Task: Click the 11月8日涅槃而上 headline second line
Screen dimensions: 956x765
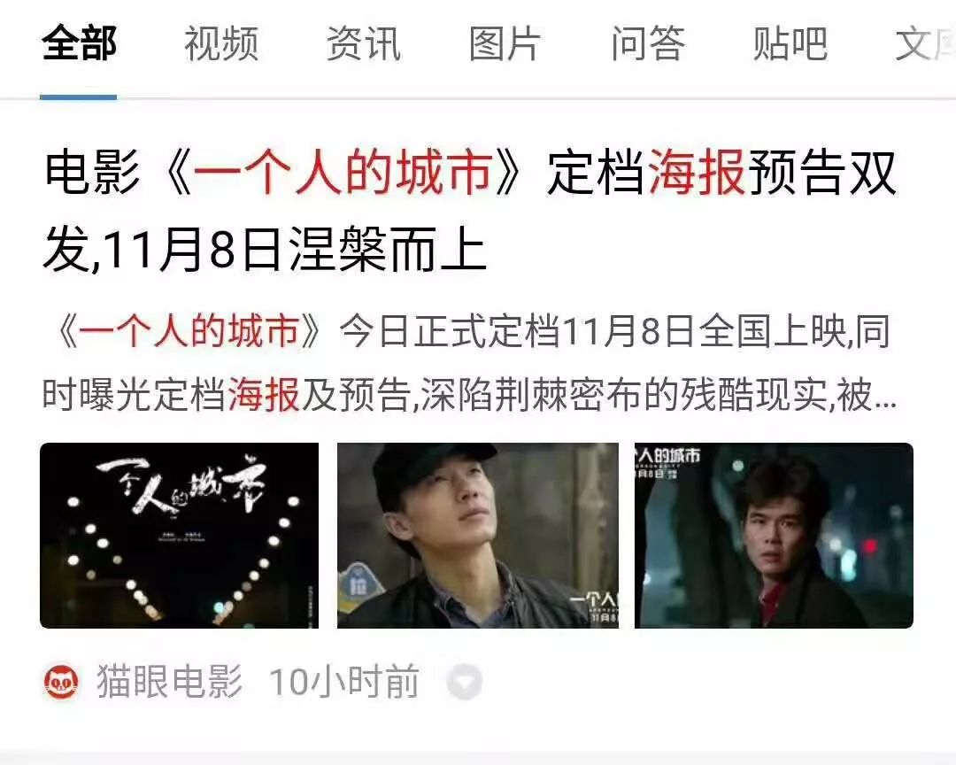Action: (x=294, y=250)
